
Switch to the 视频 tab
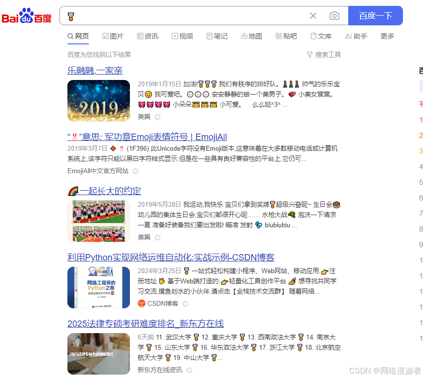pyautogui.click(x=182, y=36)
